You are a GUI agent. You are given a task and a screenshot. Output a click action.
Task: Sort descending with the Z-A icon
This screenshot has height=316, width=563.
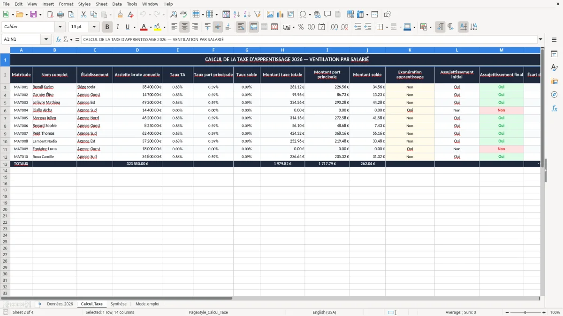(247, 15)
